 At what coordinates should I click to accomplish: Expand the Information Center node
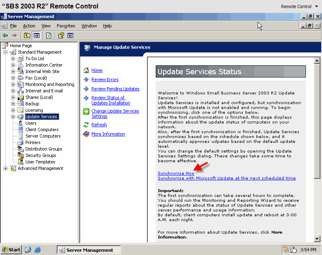pyautogui.click(x=13, y=65)
